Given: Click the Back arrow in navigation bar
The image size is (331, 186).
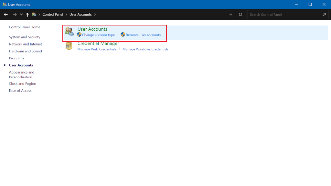Looking at the screenshot, I should (x=6, y=15).
